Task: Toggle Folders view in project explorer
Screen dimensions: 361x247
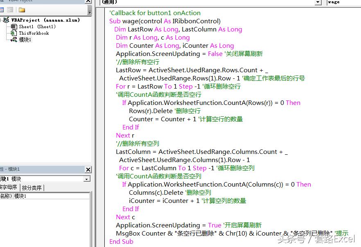Action: tap(22, 10)
